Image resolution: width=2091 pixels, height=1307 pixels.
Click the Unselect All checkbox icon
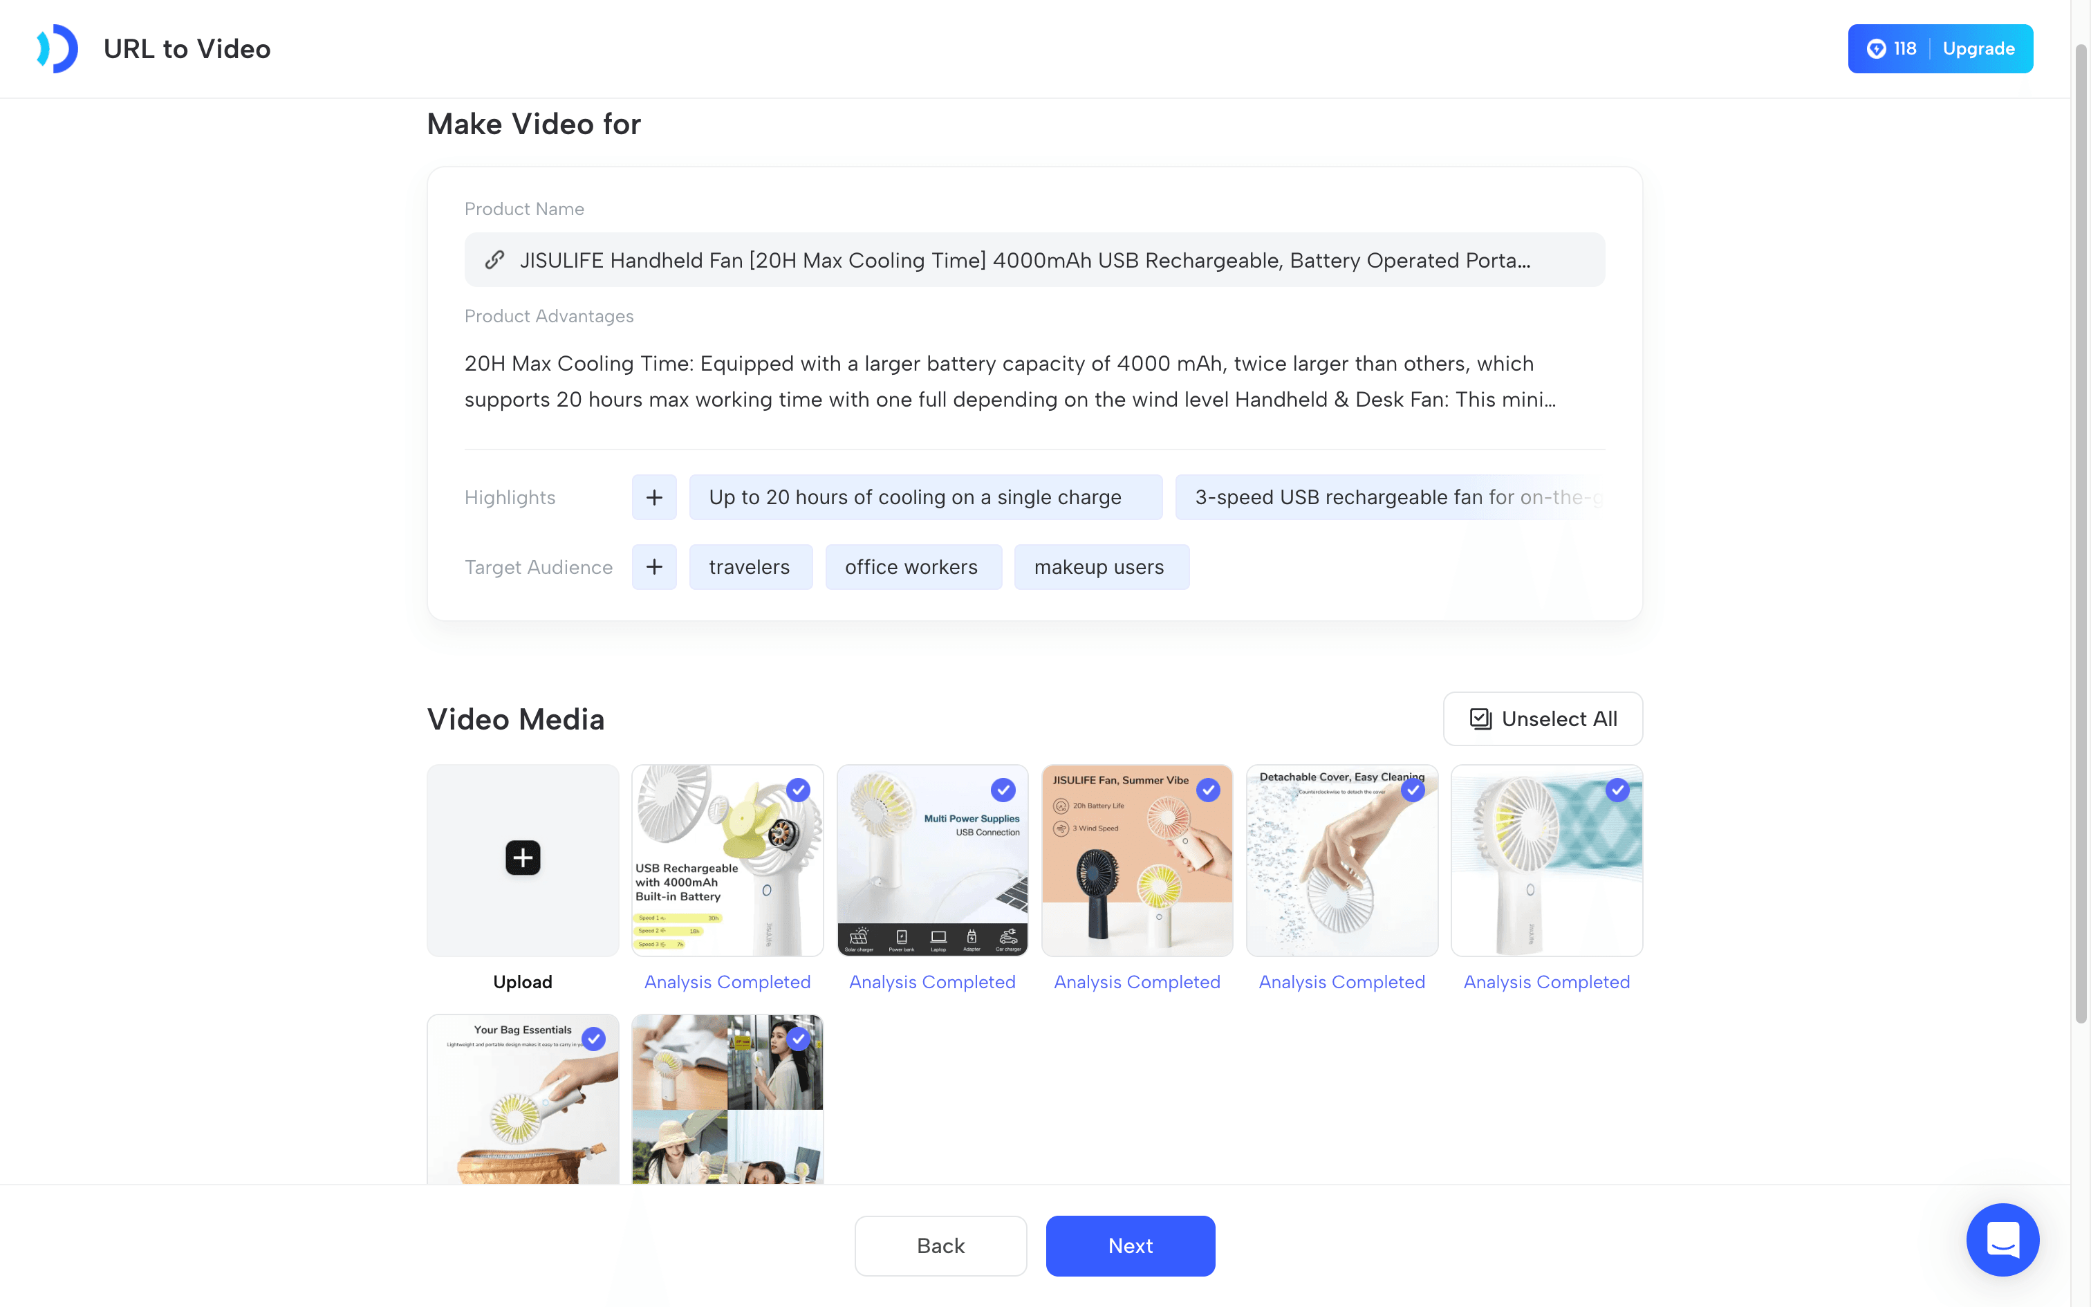(x=1480, y=719)
